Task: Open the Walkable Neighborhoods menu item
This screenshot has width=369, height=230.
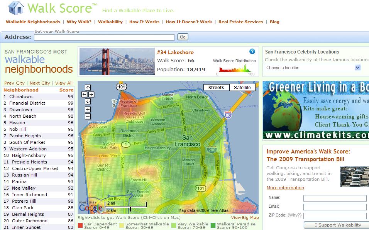Action: click(33, 22)
